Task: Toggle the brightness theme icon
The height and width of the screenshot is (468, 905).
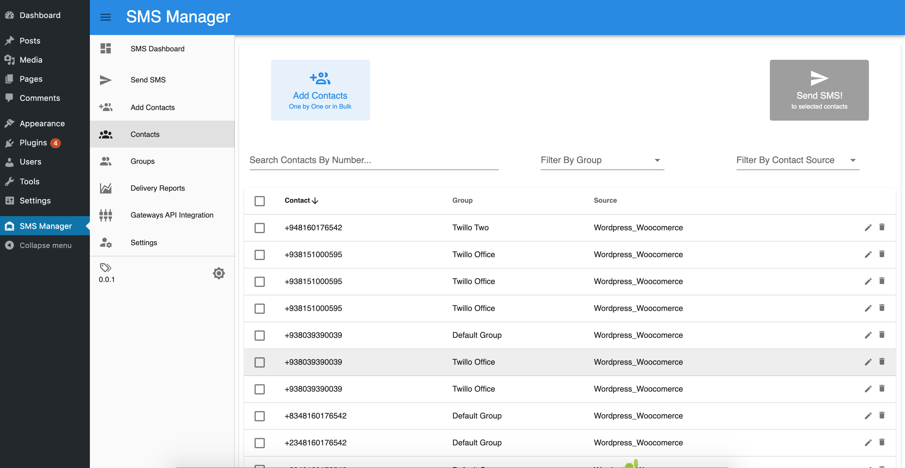Action: point(219,273)
